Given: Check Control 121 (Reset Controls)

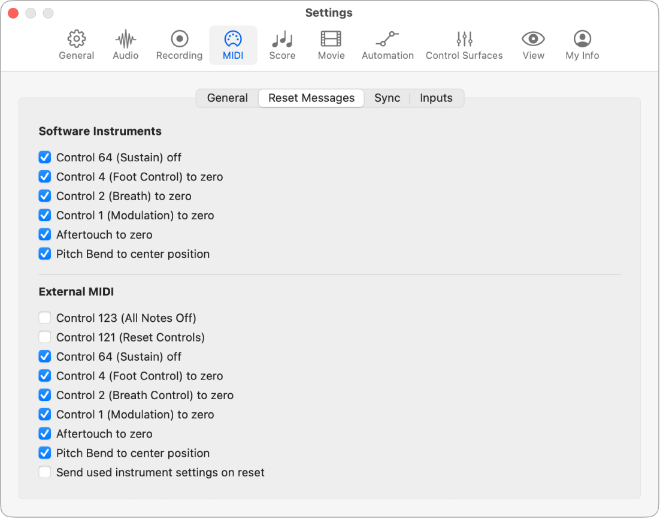Looking at the screenshot, I should (x=45, y=337).
